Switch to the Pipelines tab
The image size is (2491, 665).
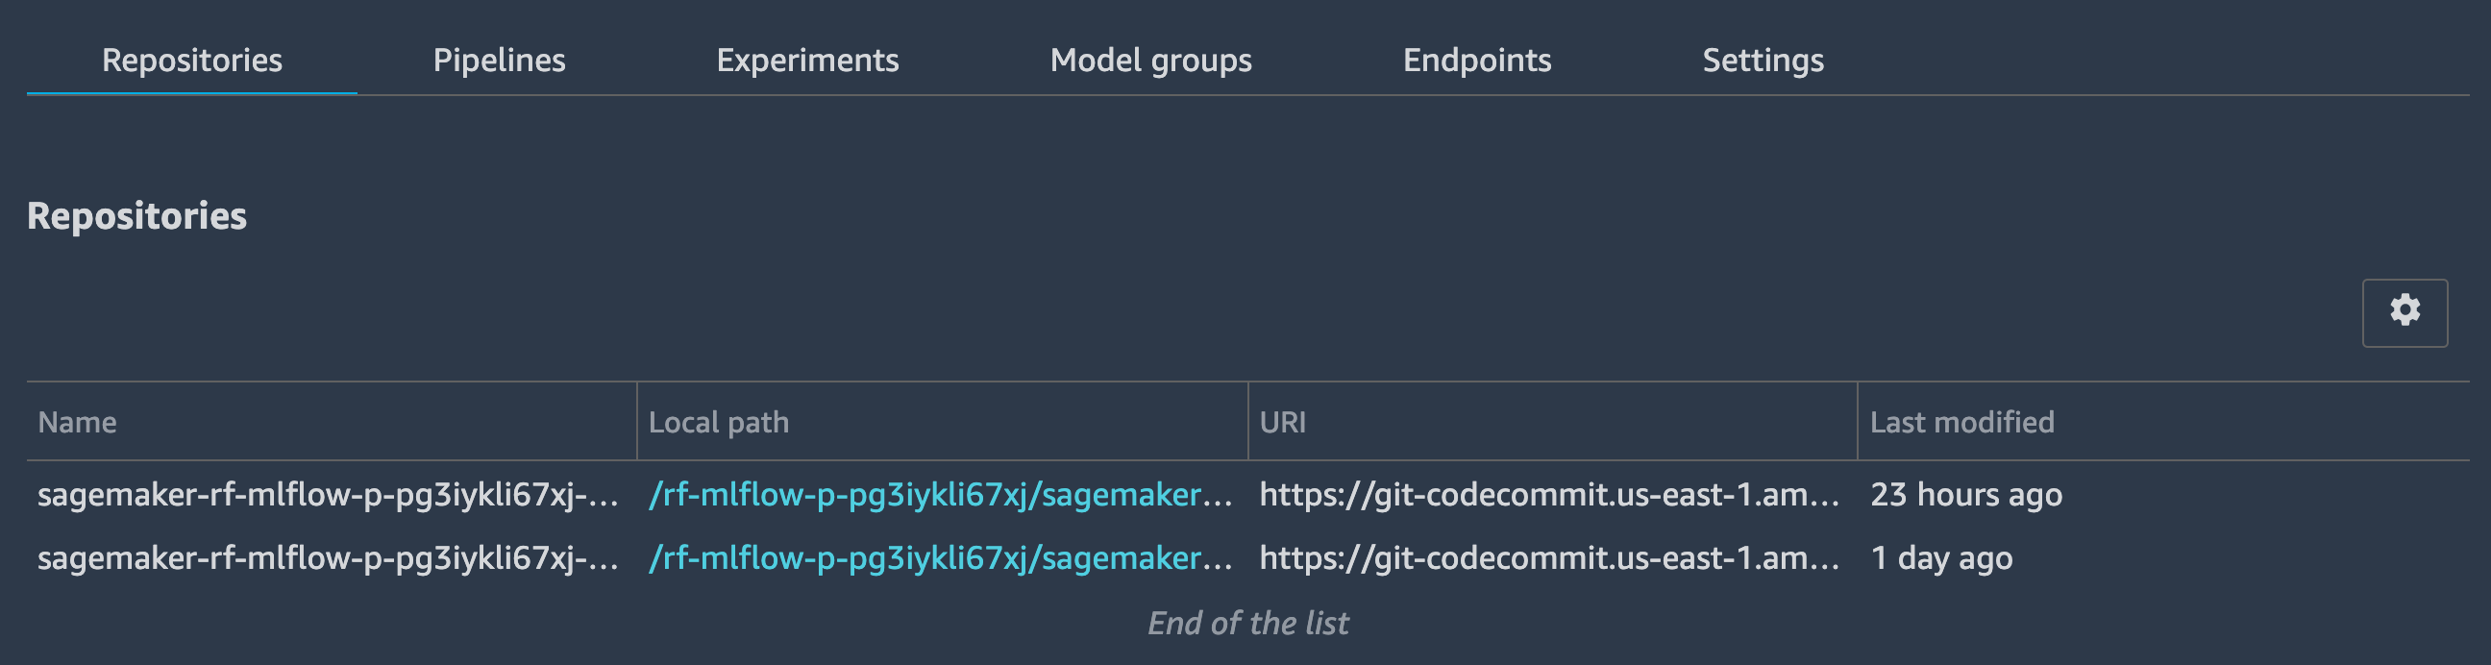tap(499, 60)
